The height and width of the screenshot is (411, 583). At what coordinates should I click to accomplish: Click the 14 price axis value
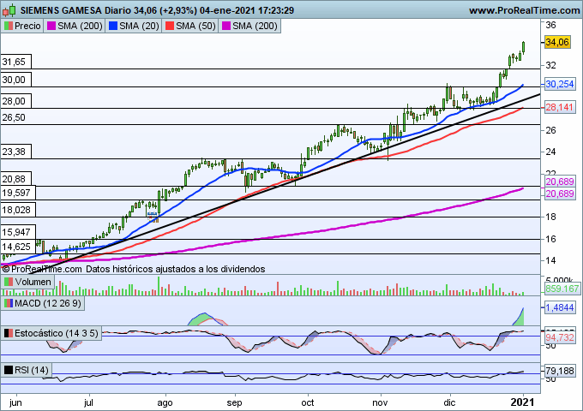point(550,260)
